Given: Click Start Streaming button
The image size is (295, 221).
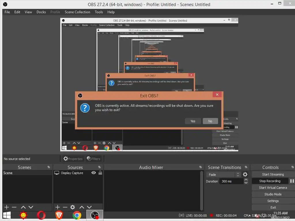Looking at the screenshot, I should 273,174.
